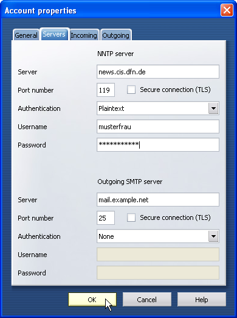This screenshot has height=318, width=237.
Task: Open the Incoming tab
Action: tap(84, 35)
